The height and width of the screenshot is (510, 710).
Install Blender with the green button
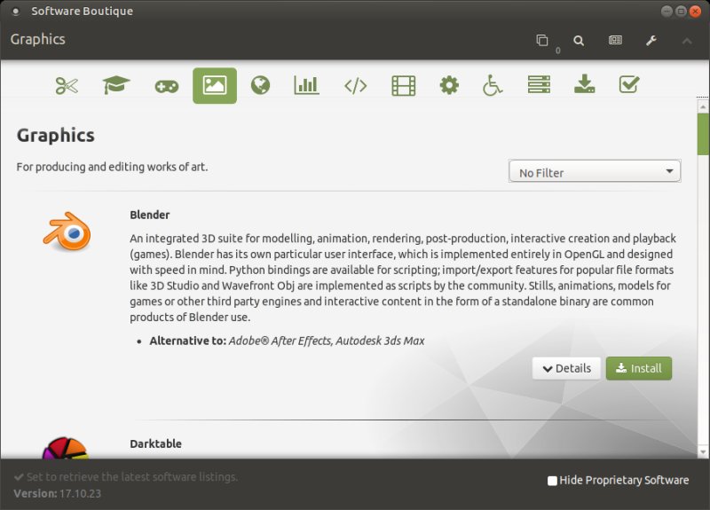(x=639, y=368)
